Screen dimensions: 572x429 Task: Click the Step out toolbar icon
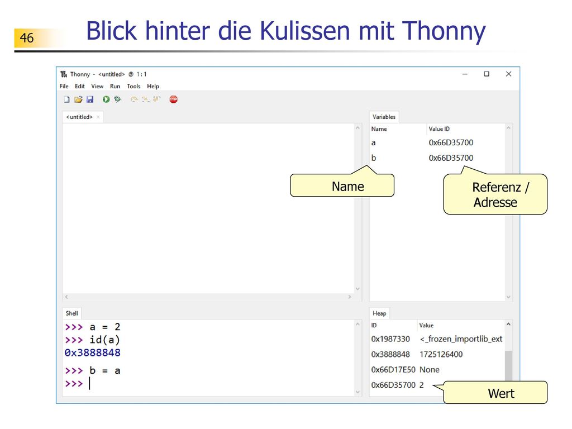pyautogui.click(x=157, y=99)
